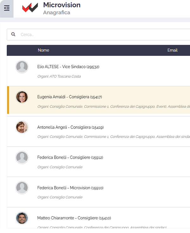
Task: Click the magnifying glass search icon
Action: click(x=13, y=34)
